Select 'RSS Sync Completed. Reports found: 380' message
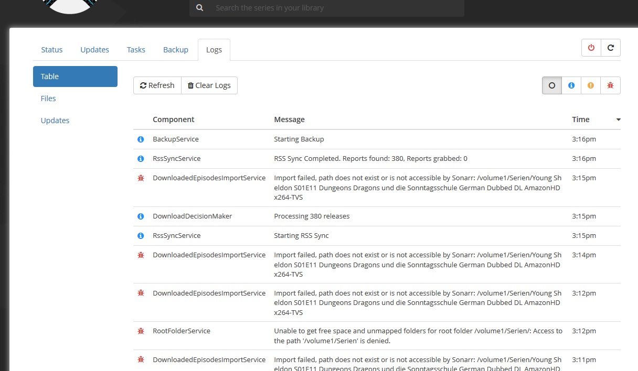 (x=370, y=159)
